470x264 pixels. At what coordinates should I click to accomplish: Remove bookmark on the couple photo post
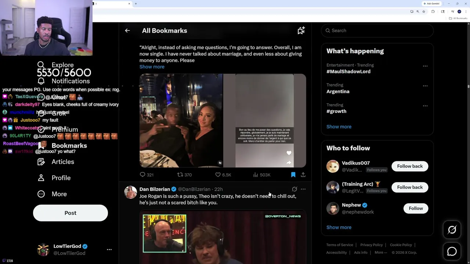pyautogui.click(x=293, y=175)
